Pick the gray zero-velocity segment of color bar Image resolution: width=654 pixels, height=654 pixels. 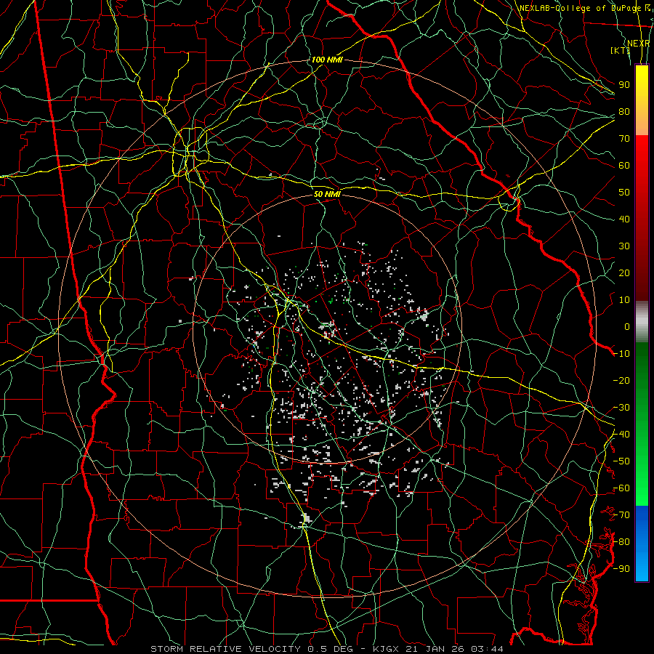click(x=642, y=322)
